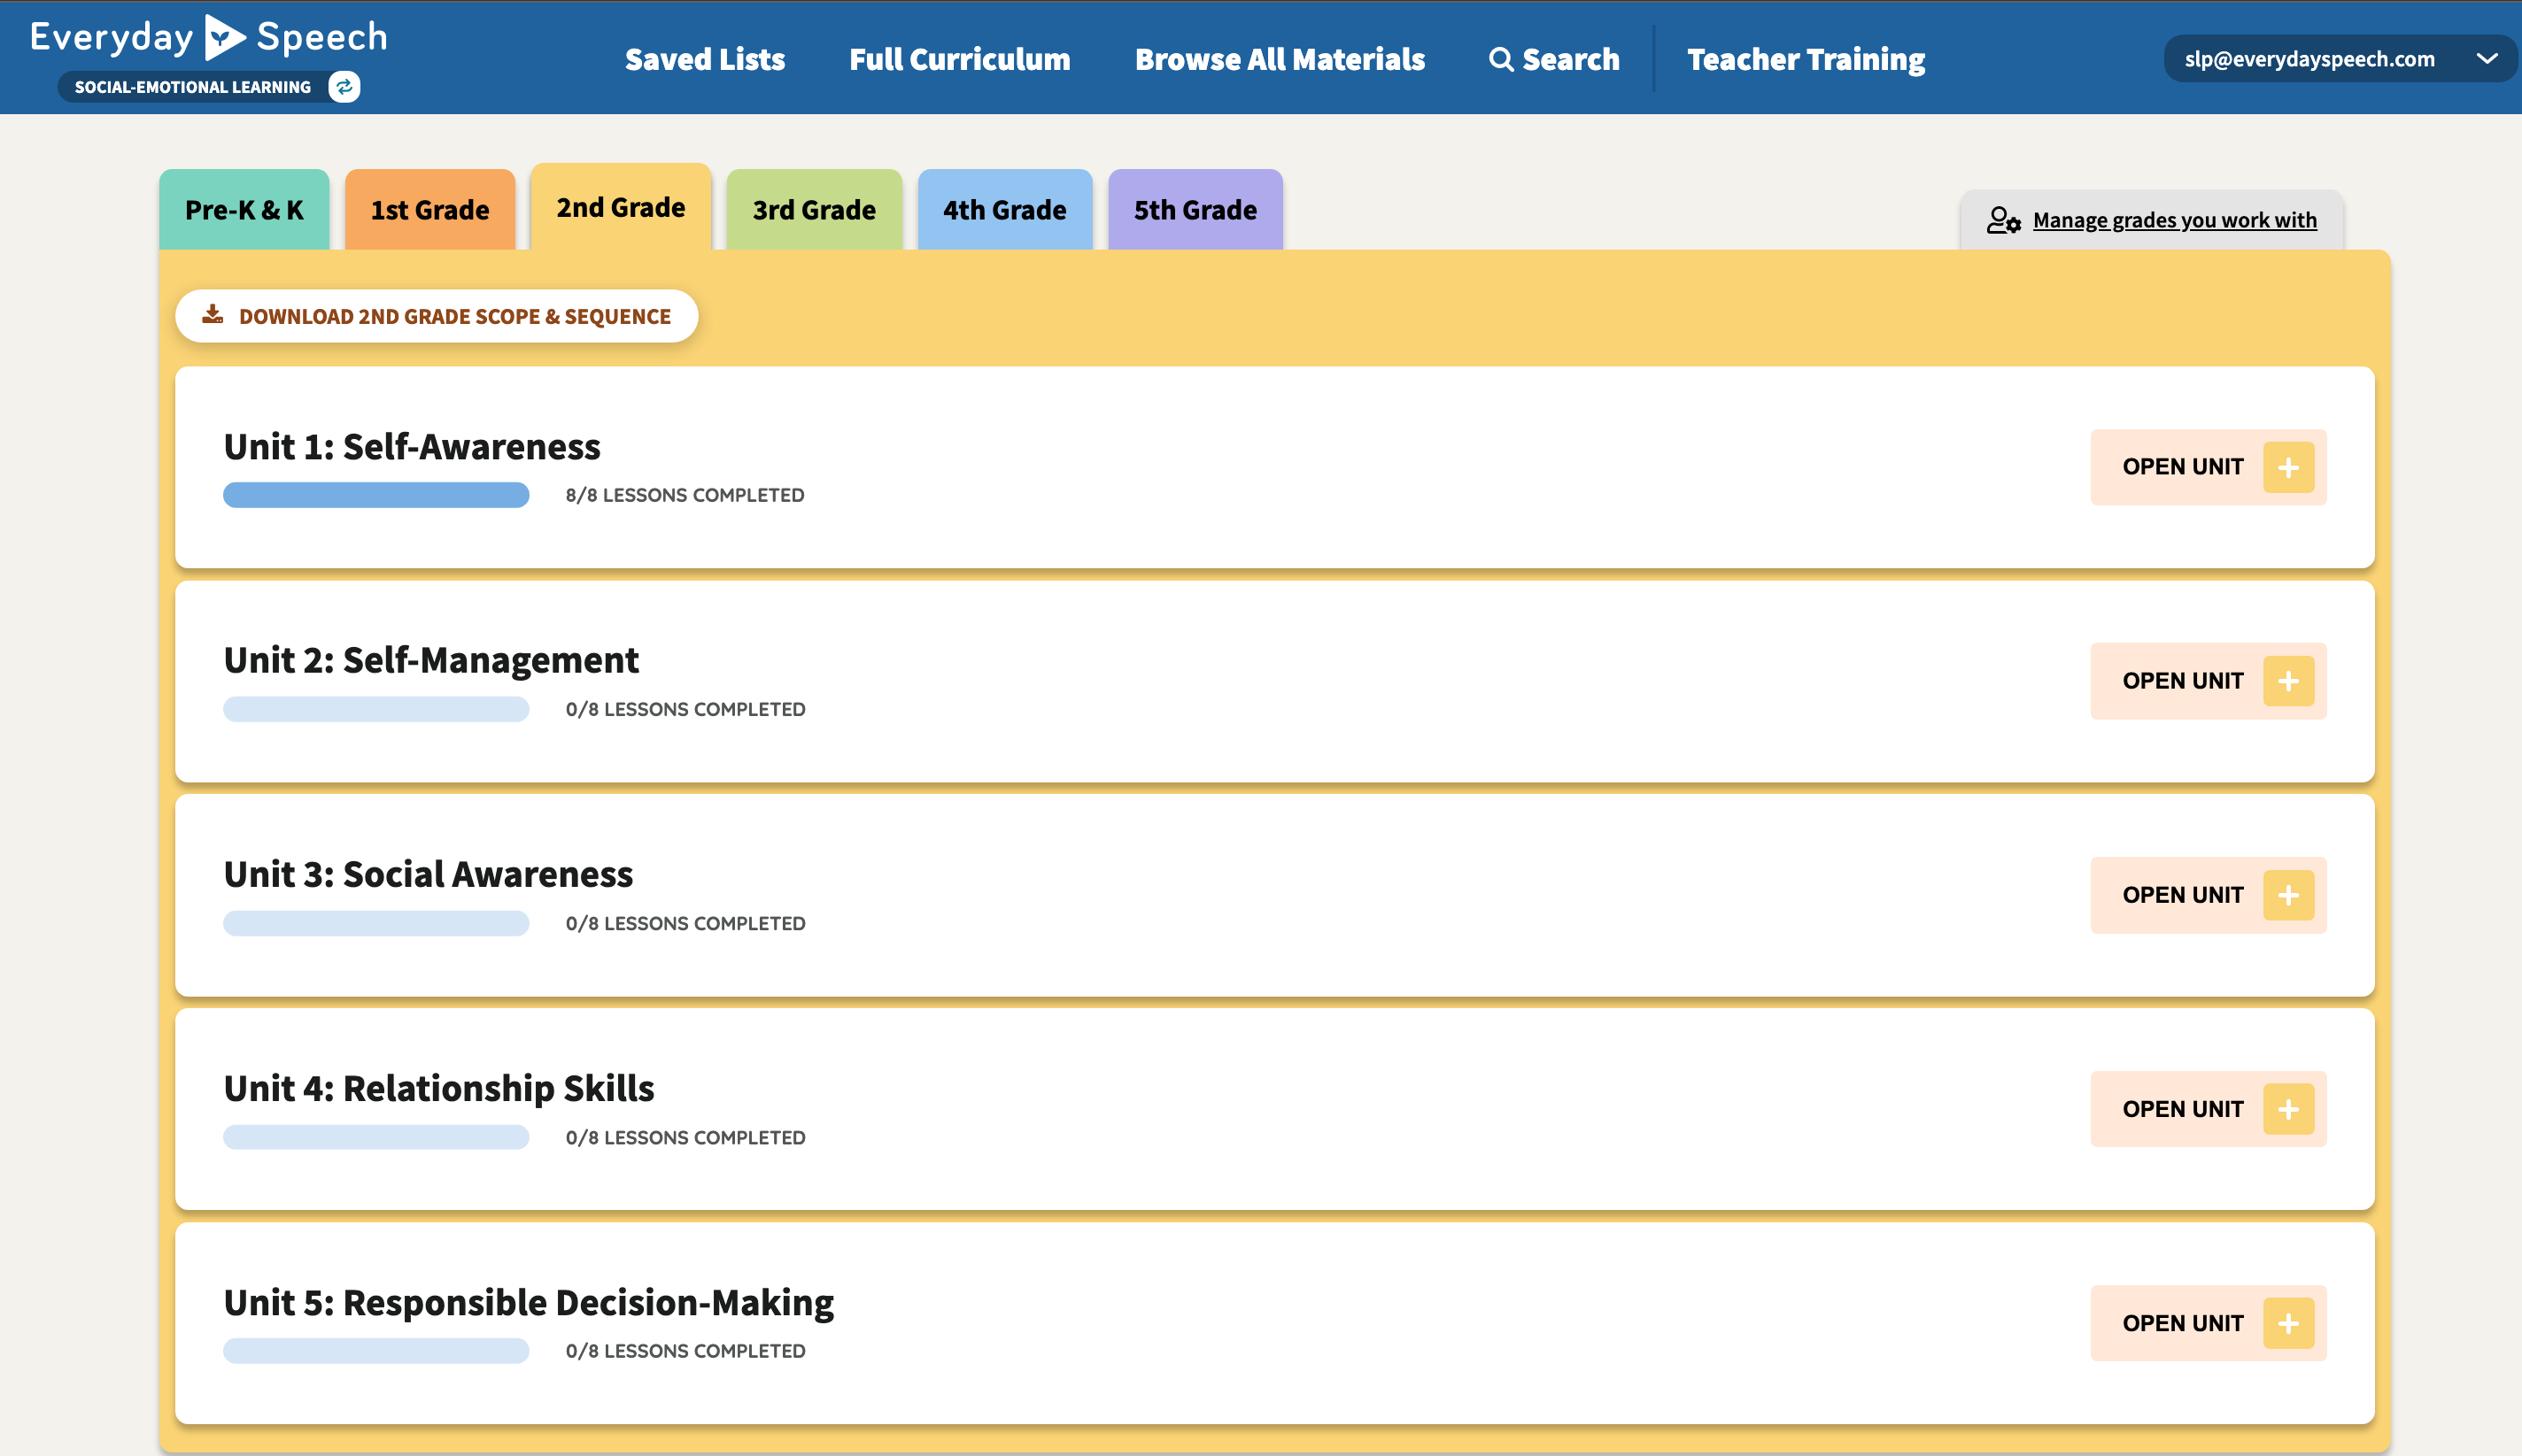Image resolution: width=2522 pixels, height=1456 pixels.
Task: Open the Saved Lists menu
Action: pyautogui.click(x=705, y=59)
